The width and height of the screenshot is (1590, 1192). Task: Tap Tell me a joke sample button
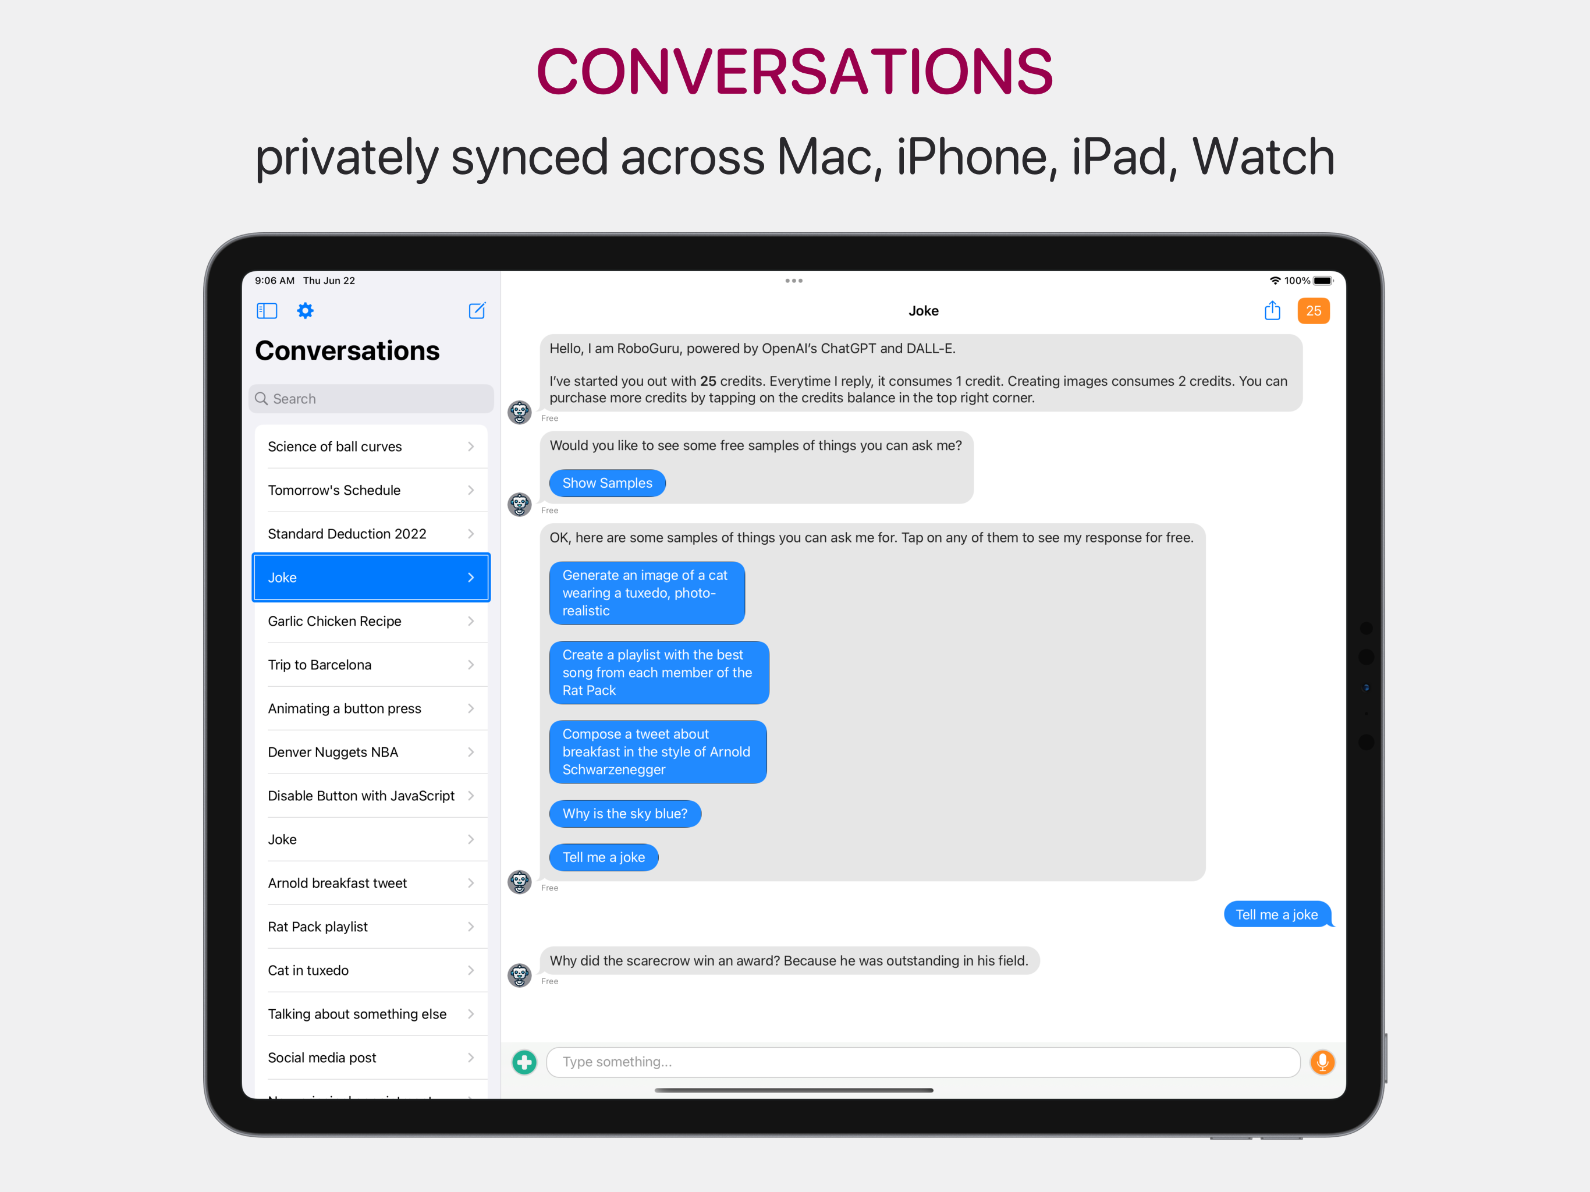pos(607,858)
